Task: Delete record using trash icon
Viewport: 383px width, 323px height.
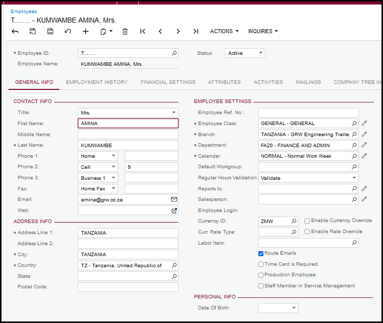Action: click(x=125, y=31)
